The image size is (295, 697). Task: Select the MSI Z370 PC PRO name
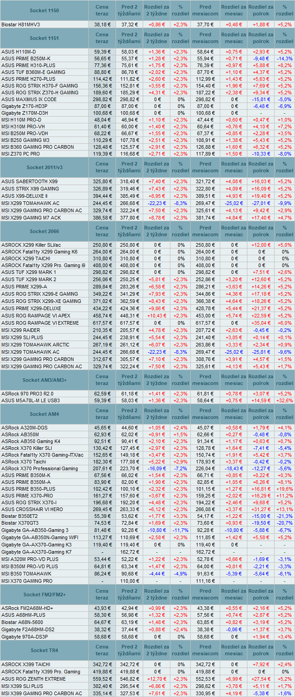pyautogui.click(x=20, y=153)
